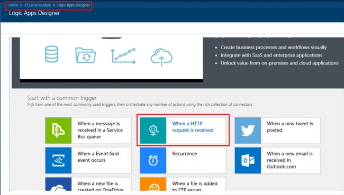Click 'Start with a common trigger' heading
The image size is (344, 195).
(x=62, y=98)
